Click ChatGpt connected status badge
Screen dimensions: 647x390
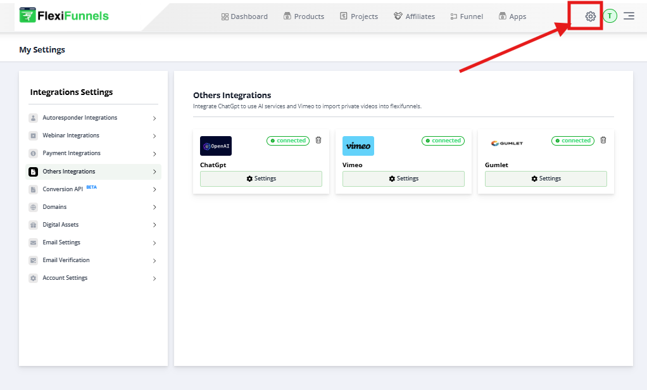288,141
